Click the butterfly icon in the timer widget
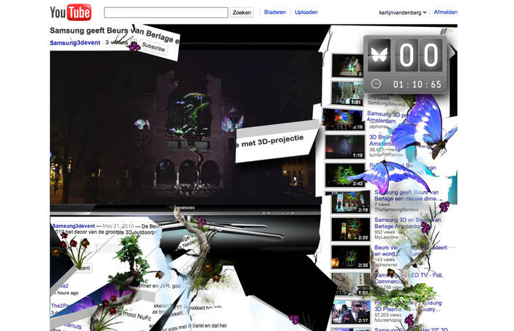This screenshot has width=514, height=331. pos(379,55)
